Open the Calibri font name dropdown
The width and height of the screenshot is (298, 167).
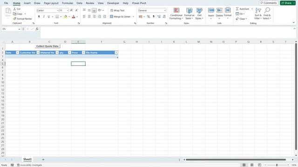tap(58, 10)
